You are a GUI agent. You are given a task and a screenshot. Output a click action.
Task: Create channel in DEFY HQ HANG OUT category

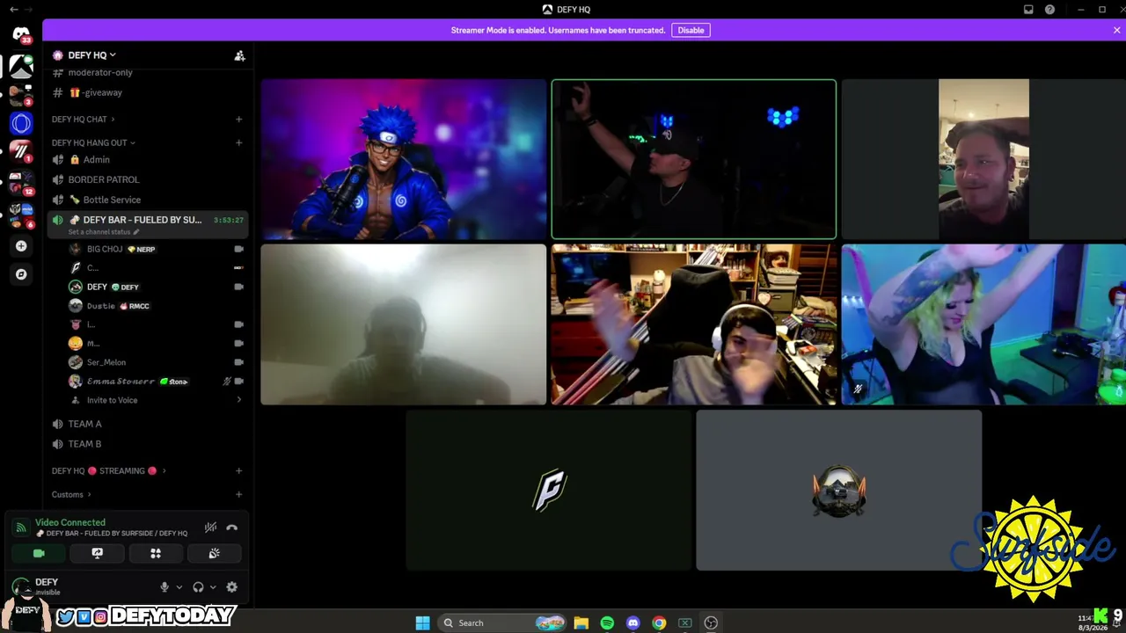pyautogui.click(x=238, y=142)
